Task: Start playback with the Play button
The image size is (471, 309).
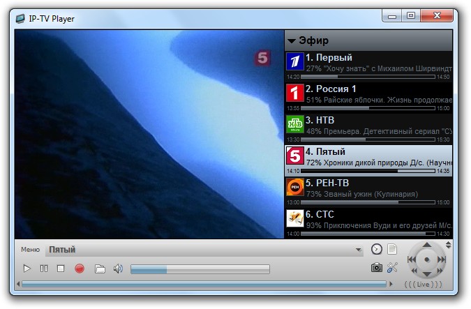Action: coord(27,269)
